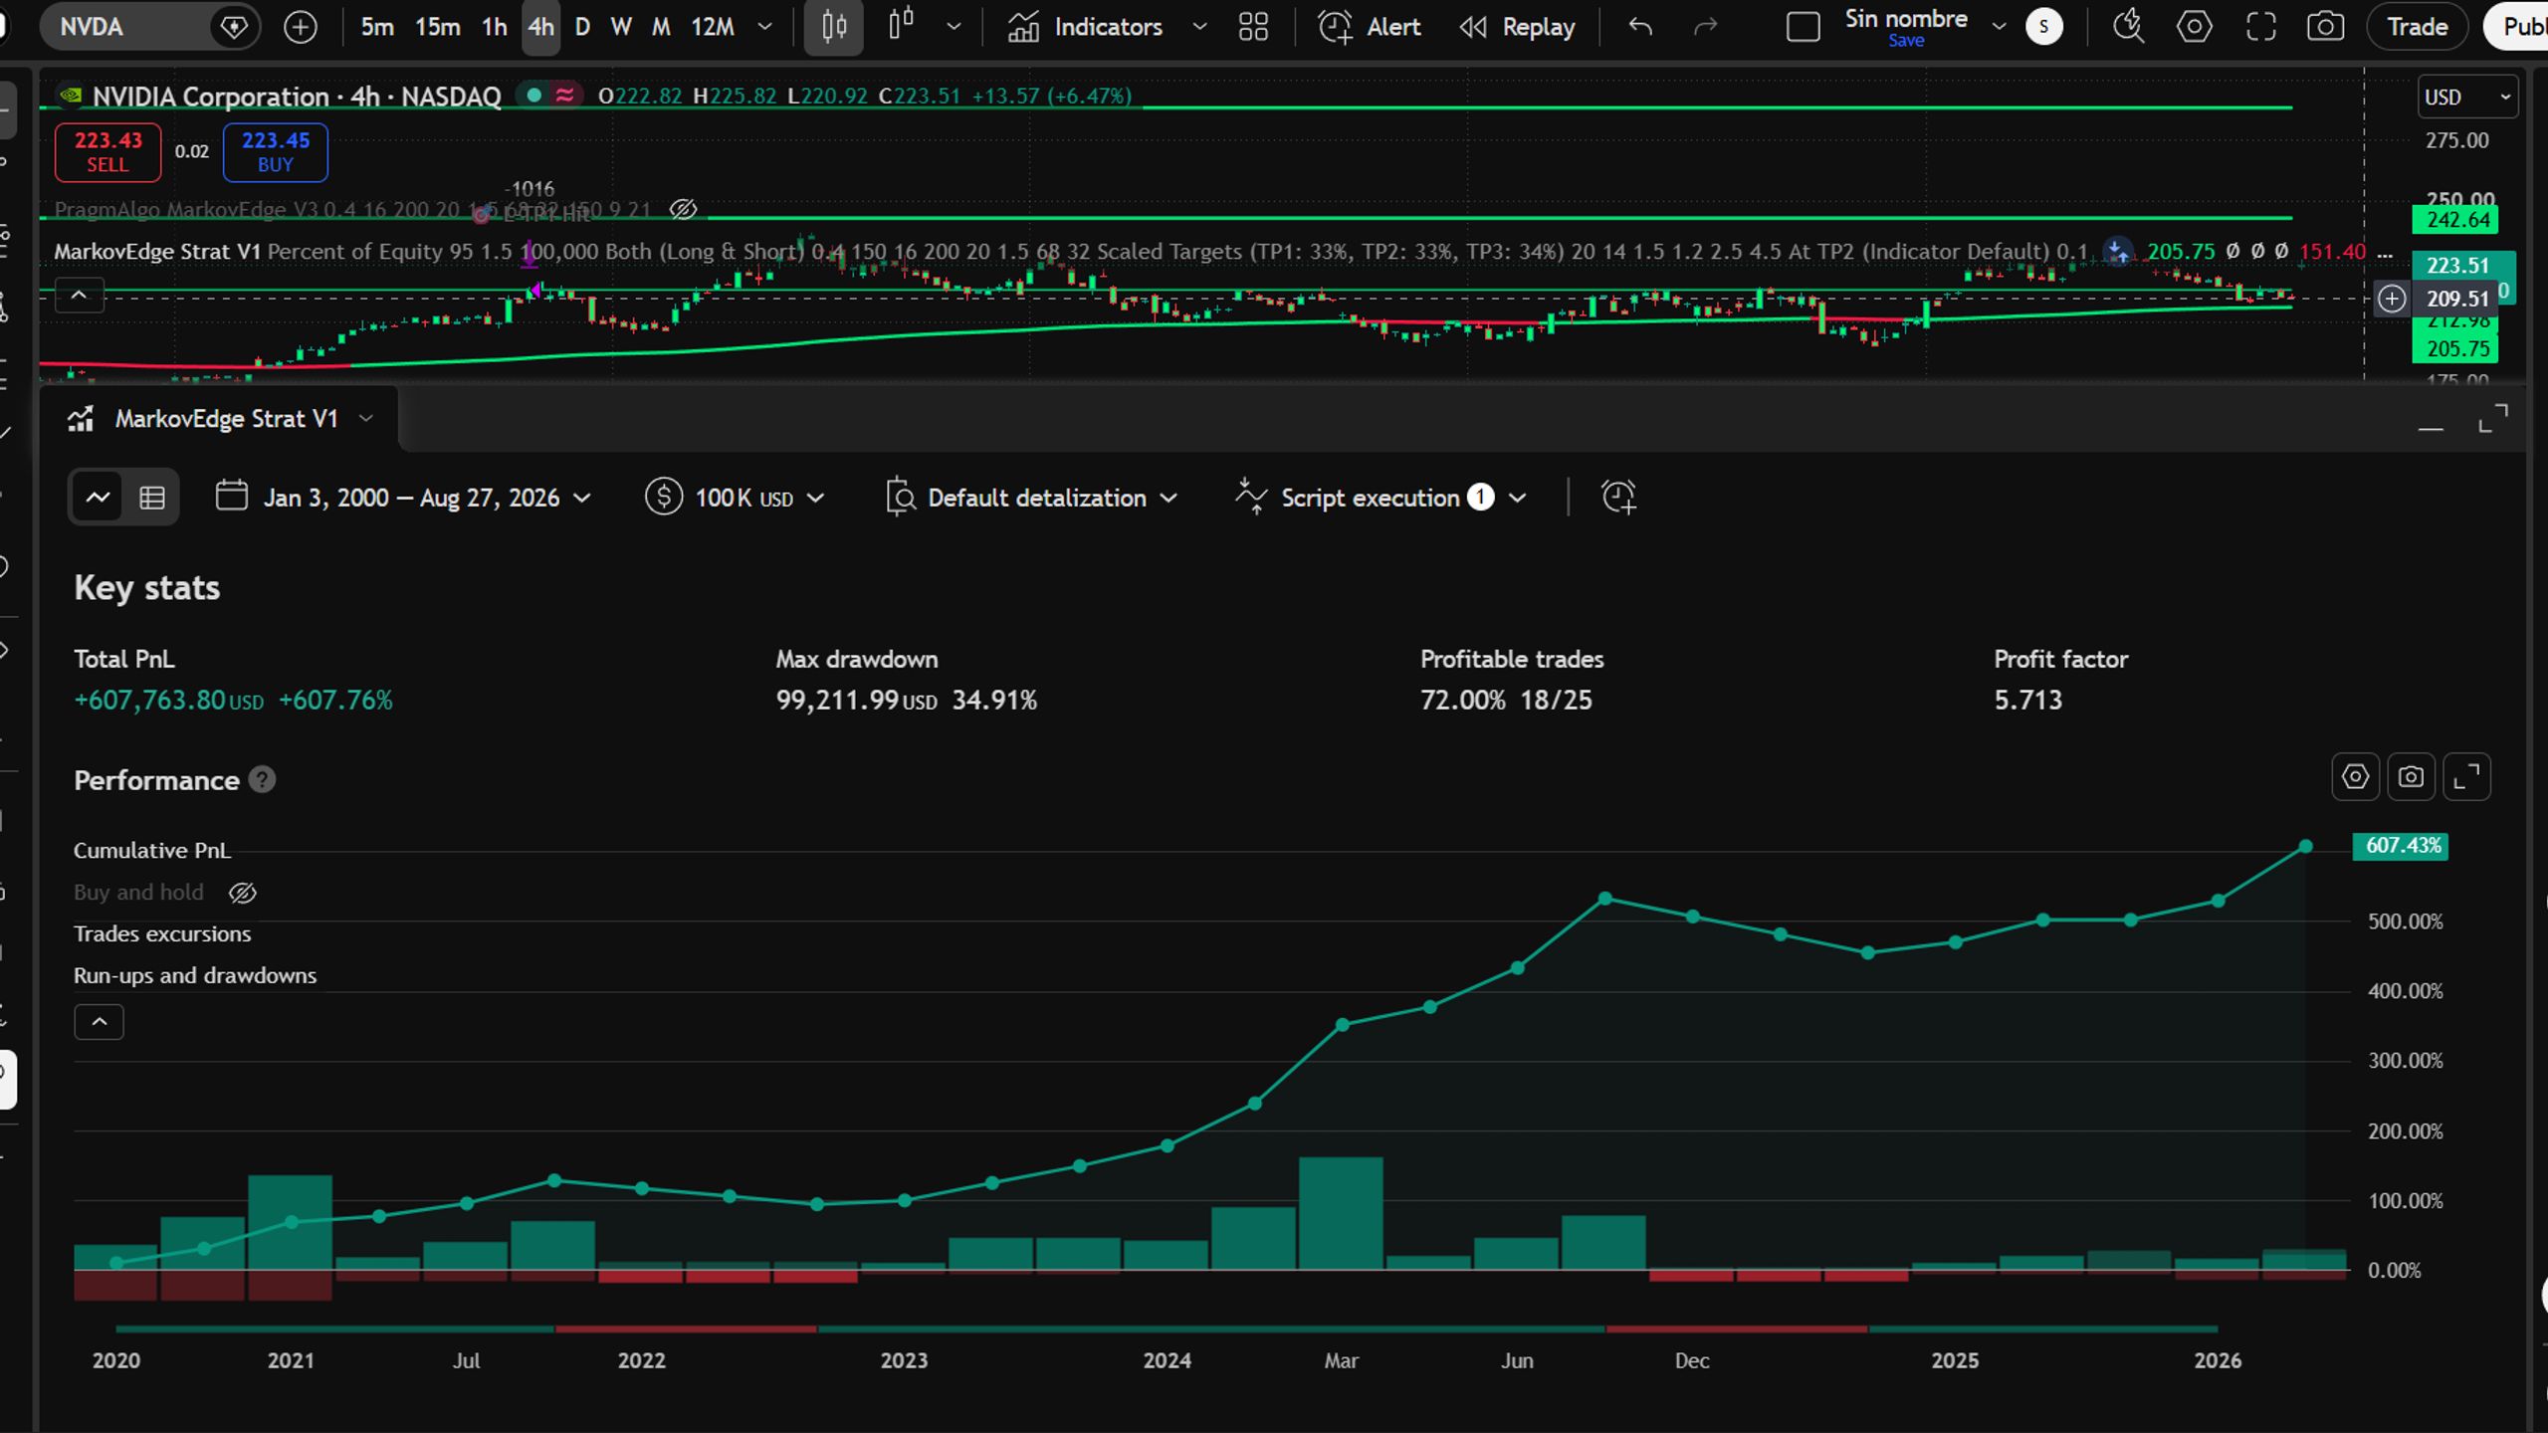Select the 1h timeframe
2548x1433 pixels.
[x=495, y=27]
